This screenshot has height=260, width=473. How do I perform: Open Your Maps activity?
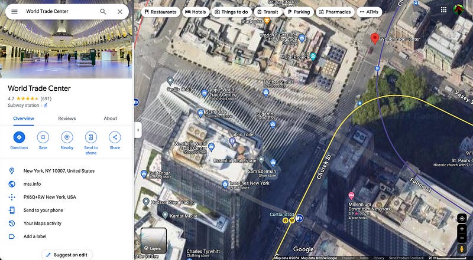[66, 223]
